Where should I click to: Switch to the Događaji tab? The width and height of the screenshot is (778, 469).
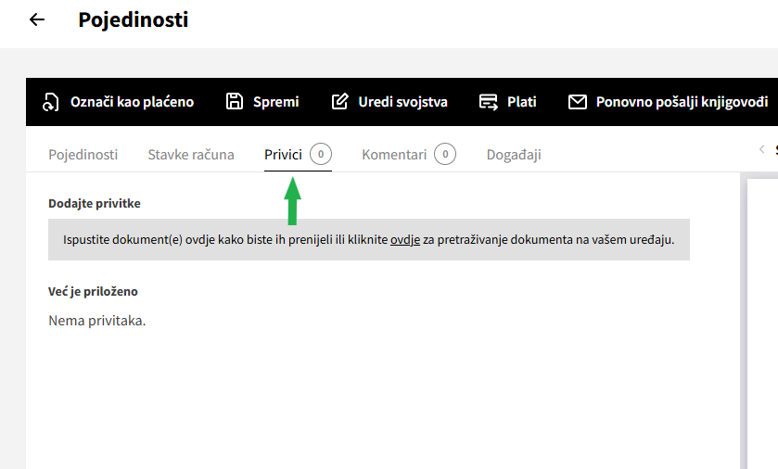[x=514, y=155]
